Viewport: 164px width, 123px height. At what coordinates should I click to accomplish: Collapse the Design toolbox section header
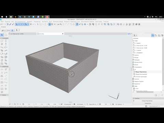click(4, 38)
